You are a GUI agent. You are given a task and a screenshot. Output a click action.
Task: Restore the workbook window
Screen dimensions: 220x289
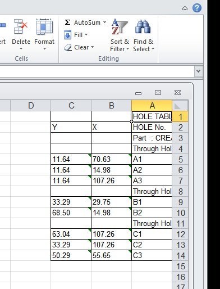[158, 92]
